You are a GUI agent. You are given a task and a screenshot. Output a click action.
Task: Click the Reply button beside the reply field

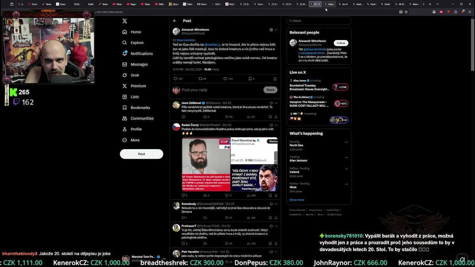click(270, 90)
